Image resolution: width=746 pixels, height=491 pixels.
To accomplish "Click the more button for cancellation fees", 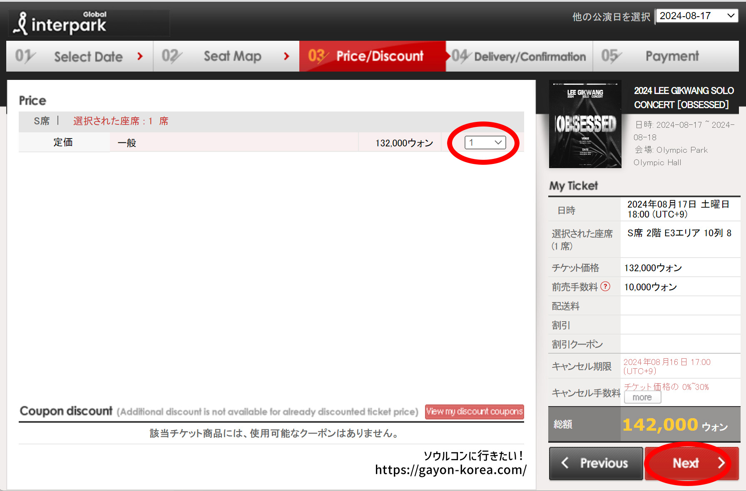I will [x=642, y=397].
